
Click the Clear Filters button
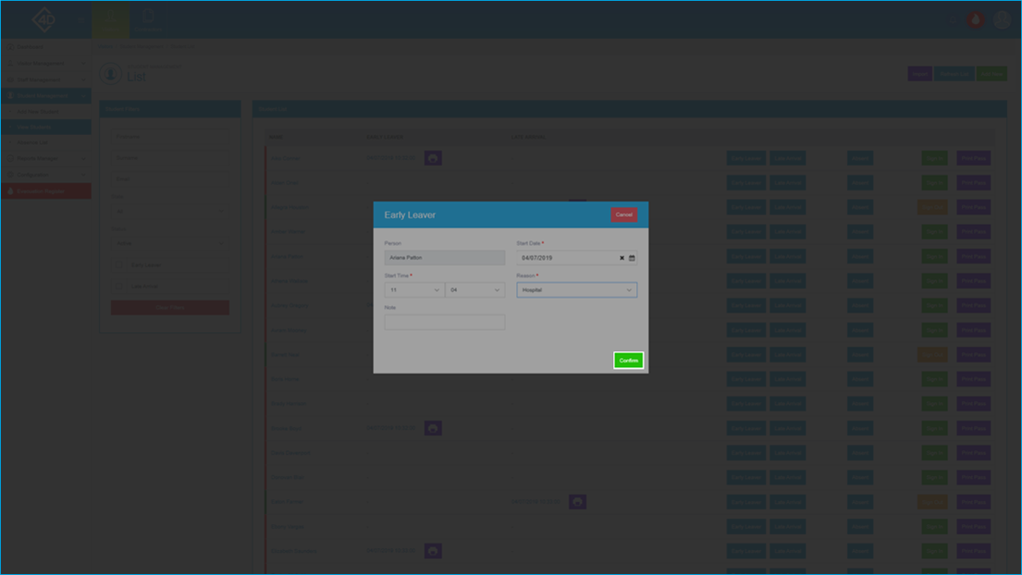point(169,307)
